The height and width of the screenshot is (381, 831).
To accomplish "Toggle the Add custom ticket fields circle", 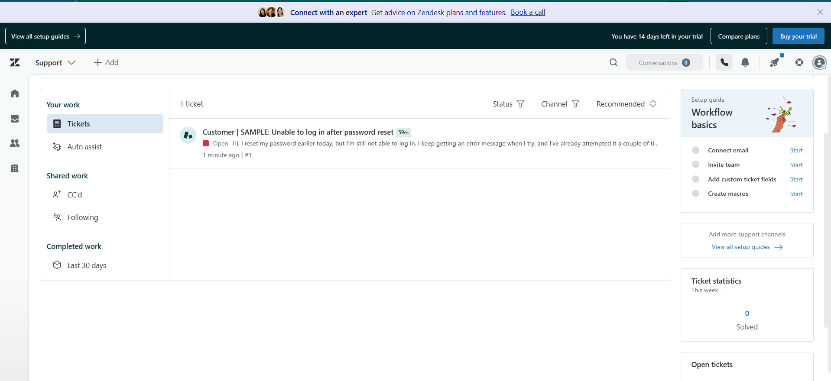I will pyautogui.click(x=696, y=179).
